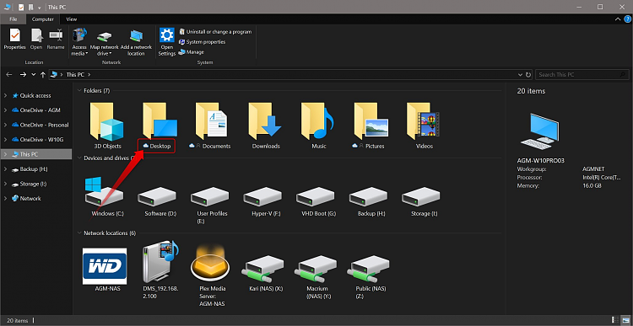Click the quick access Properties checkmark icon
Viewport: 633px width, 326px height.
[x=21, y=7]
